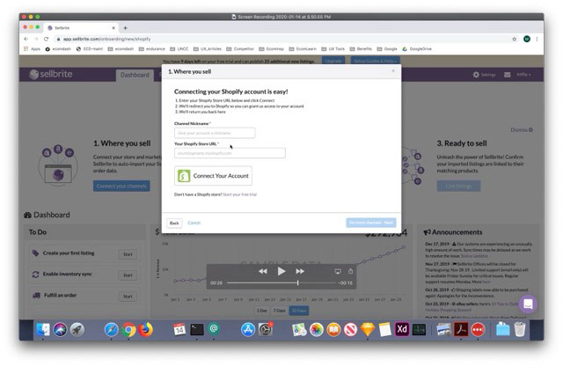Click Start your free trial link
Viewport: 563px width, 366px height.
pos(240,194)
